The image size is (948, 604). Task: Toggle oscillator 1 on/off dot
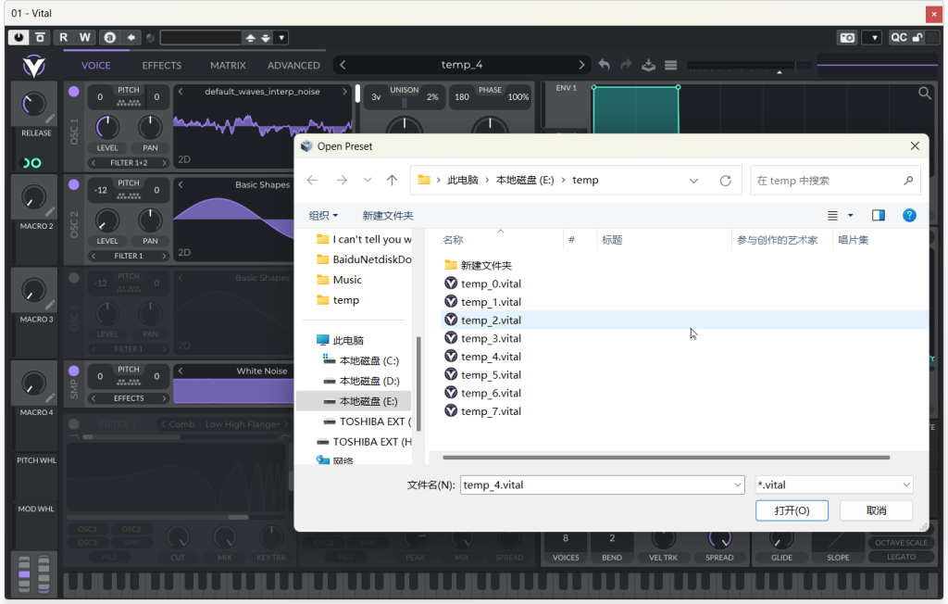(74, 92)
